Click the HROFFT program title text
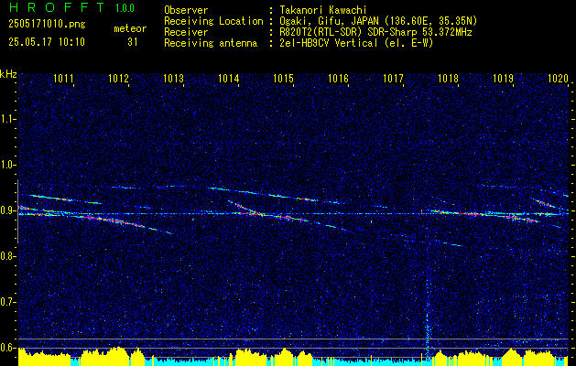This screenshot has width=576, height=366. [57, 7]
